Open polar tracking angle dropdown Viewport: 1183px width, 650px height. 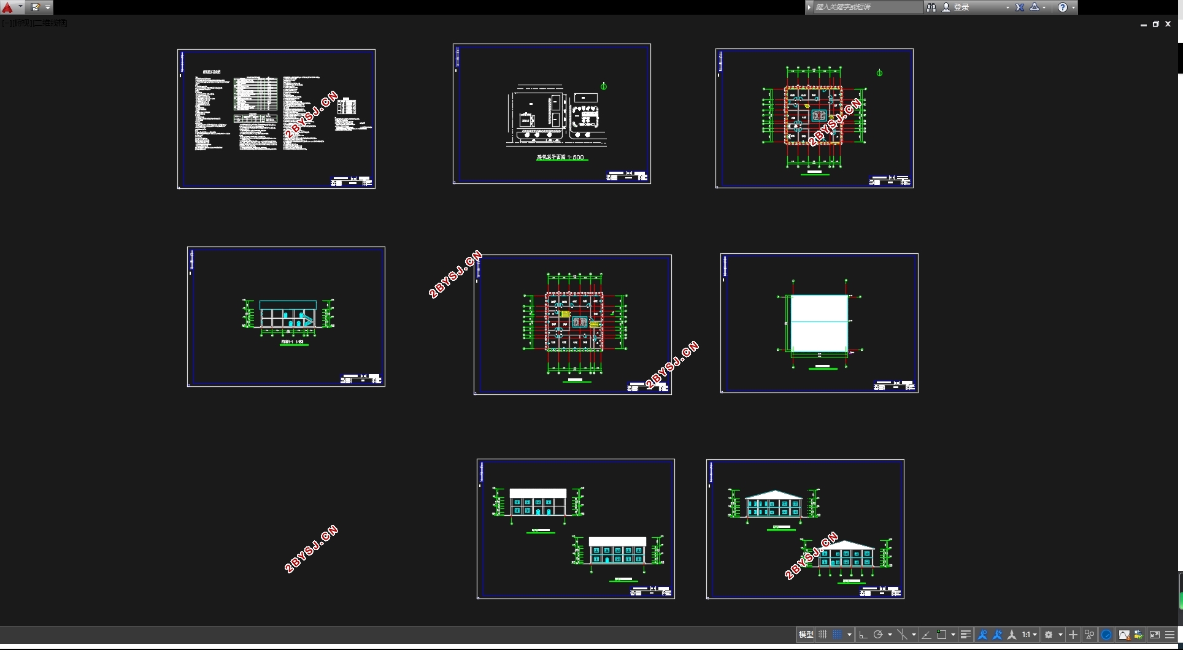point(890,635)
